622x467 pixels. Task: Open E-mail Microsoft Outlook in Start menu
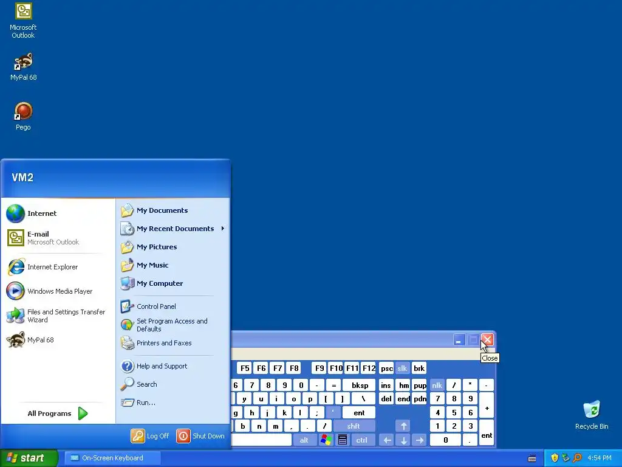[58, 238]
